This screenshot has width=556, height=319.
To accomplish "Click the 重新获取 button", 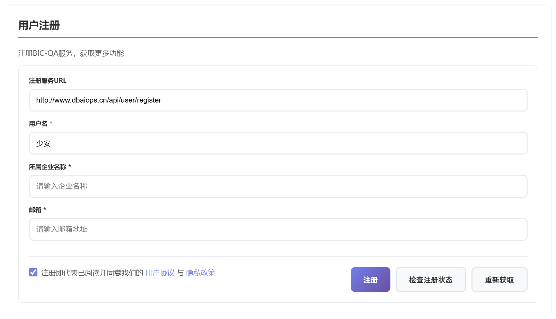I will [499, 280].
